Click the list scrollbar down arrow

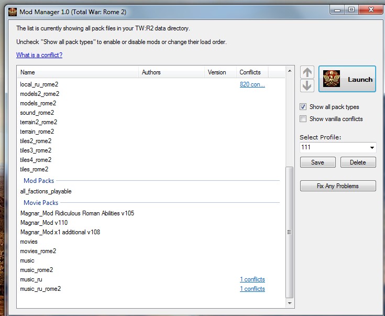pos(290,303)
